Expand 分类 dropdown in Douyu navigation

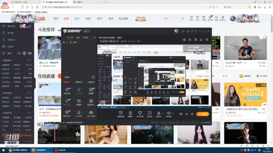point(77,19)
